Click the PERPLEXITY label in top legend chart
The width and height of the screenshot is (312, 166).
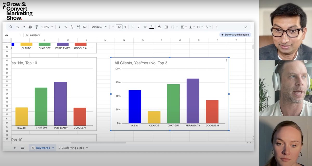coord(62,48)
